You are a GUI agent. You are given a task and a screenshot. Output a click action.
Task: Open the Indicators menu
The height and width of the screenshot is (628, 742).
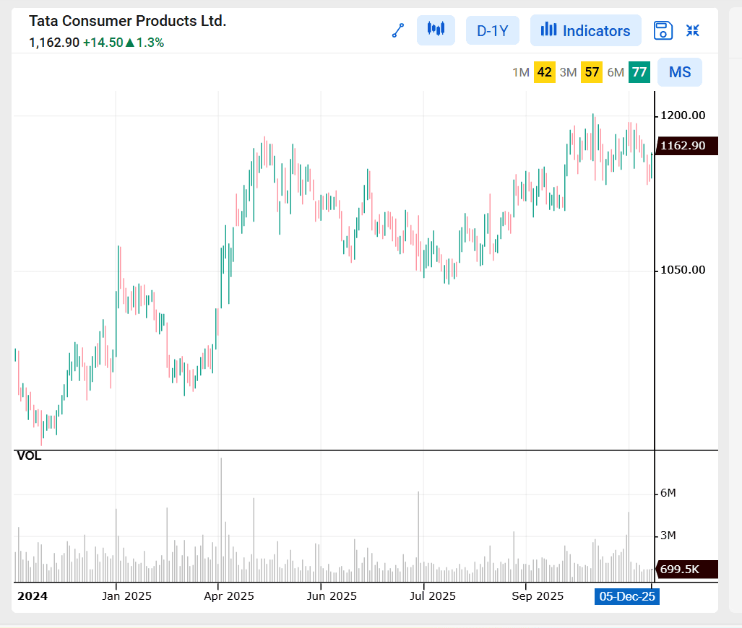[x=585, y=30]
